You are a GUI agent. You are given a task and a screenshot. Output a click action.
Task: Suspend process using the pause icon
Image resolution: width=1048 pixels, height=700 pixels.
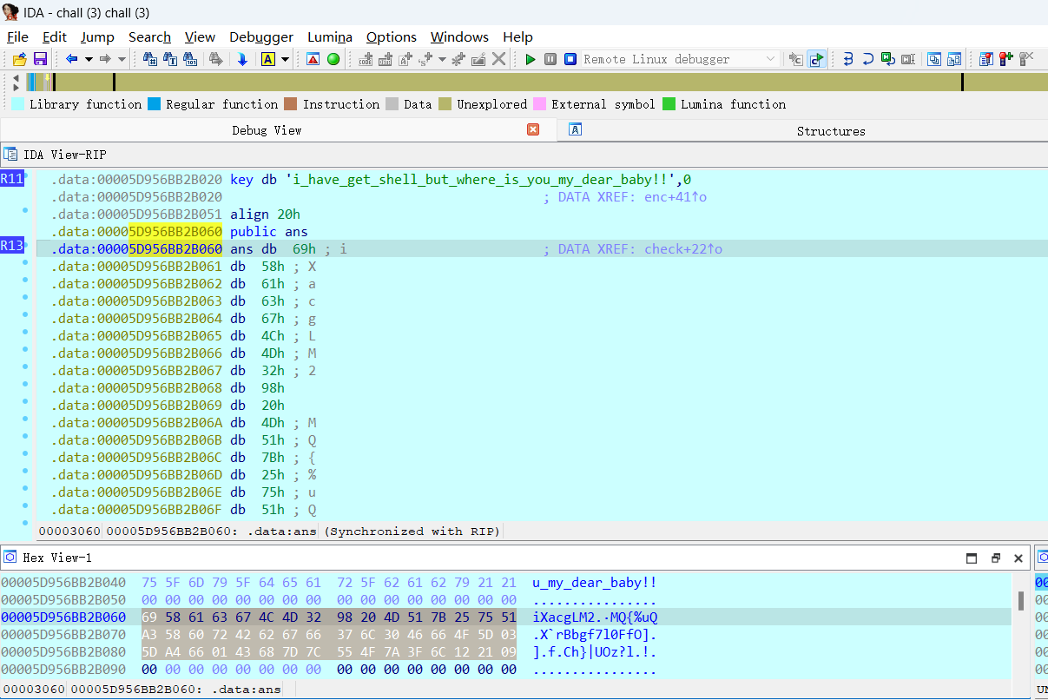549,59
